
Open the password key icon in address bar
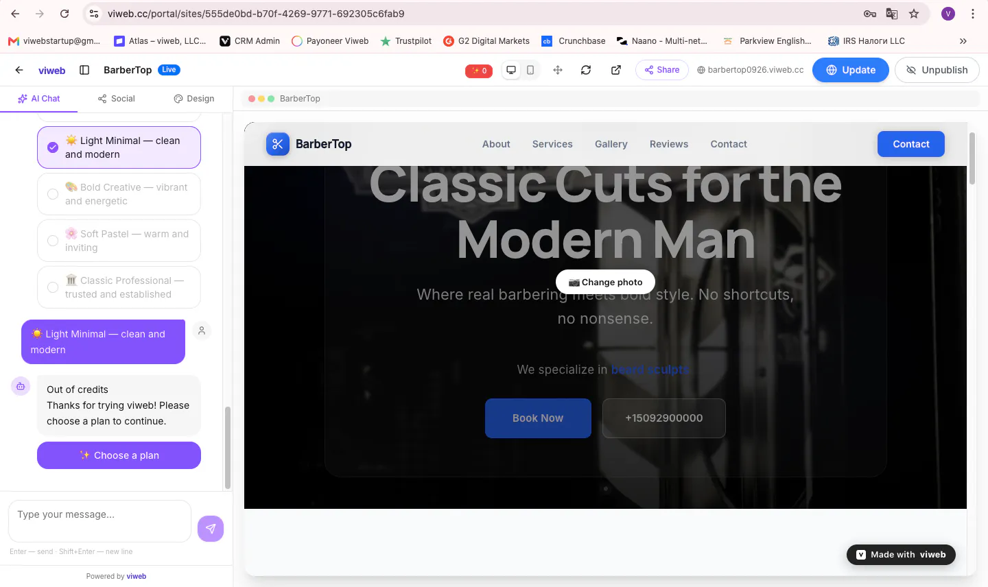point(870,14)
